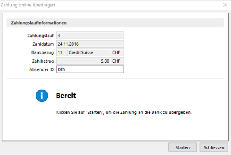The image size is (231, 155).
Task: Start the bank transfer with Starten
Action: [183, 147]
